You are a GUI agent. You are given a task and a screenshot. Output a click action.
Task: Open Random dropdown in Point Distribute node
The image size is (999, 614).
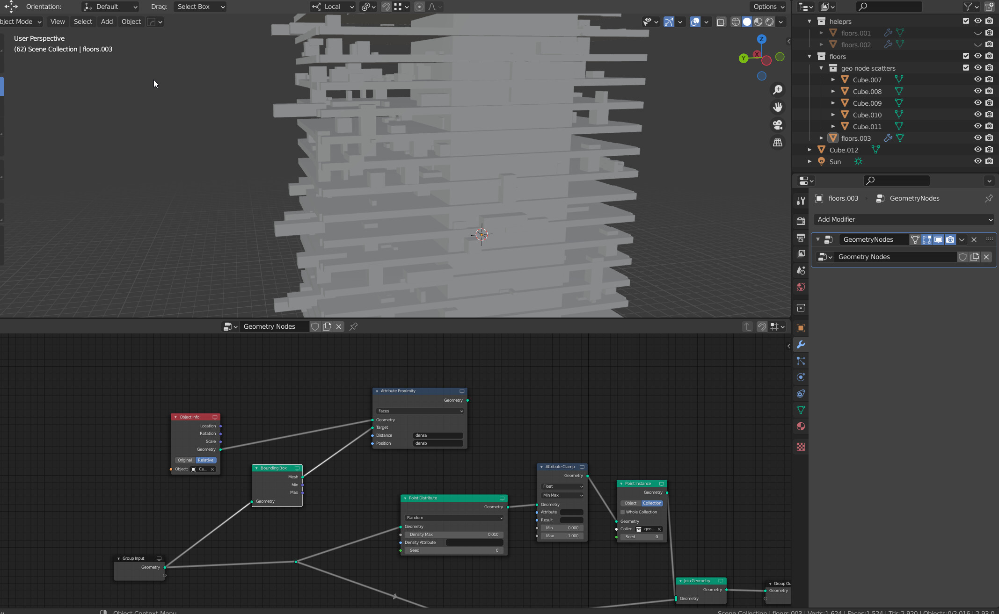pyautogui.click(x=454, y=518)
